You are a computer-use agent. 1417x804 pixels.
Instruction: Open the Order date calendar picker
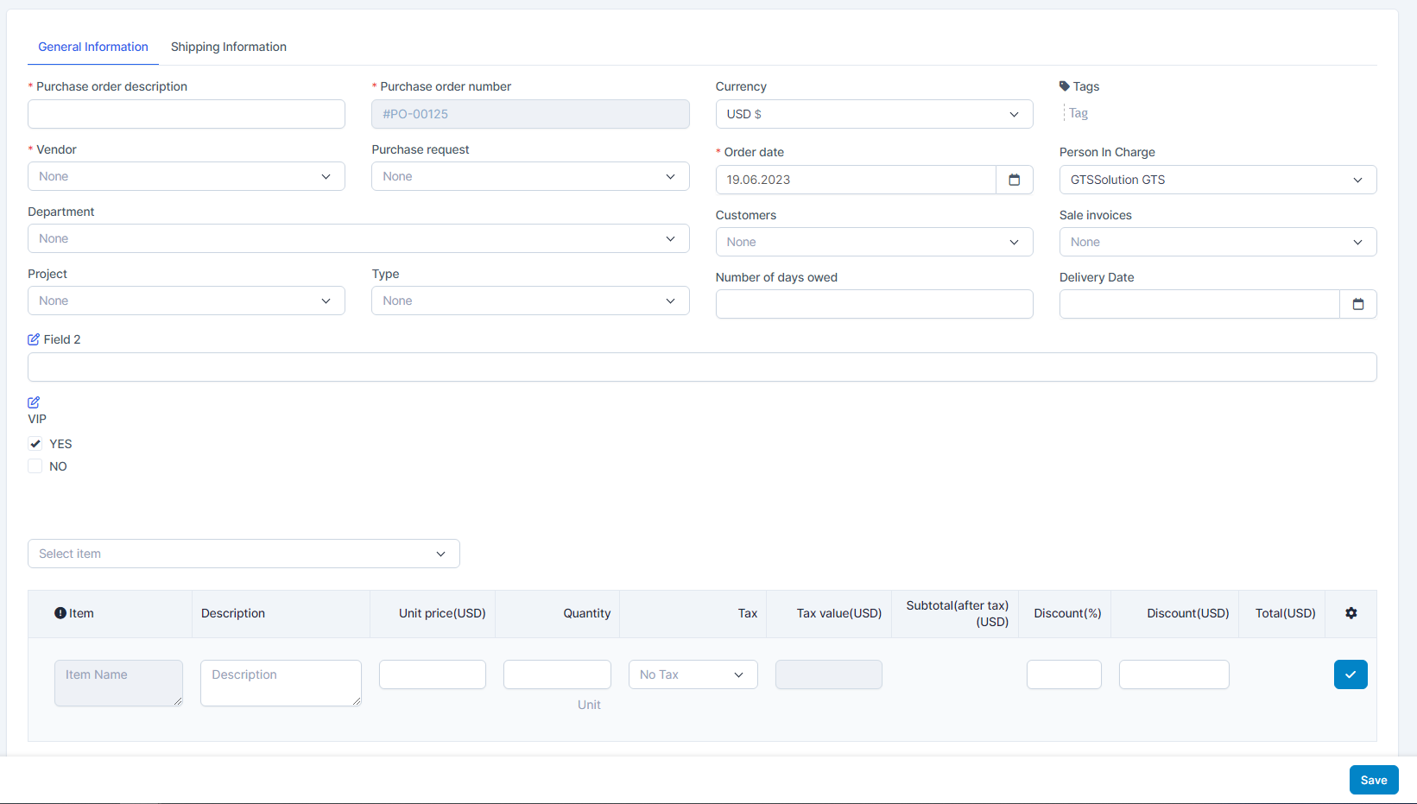1014,180
